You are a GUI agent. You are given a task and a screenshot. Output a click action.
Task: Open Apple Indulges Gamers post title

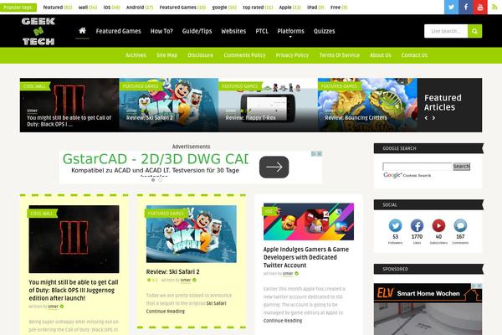click(306, 257)
